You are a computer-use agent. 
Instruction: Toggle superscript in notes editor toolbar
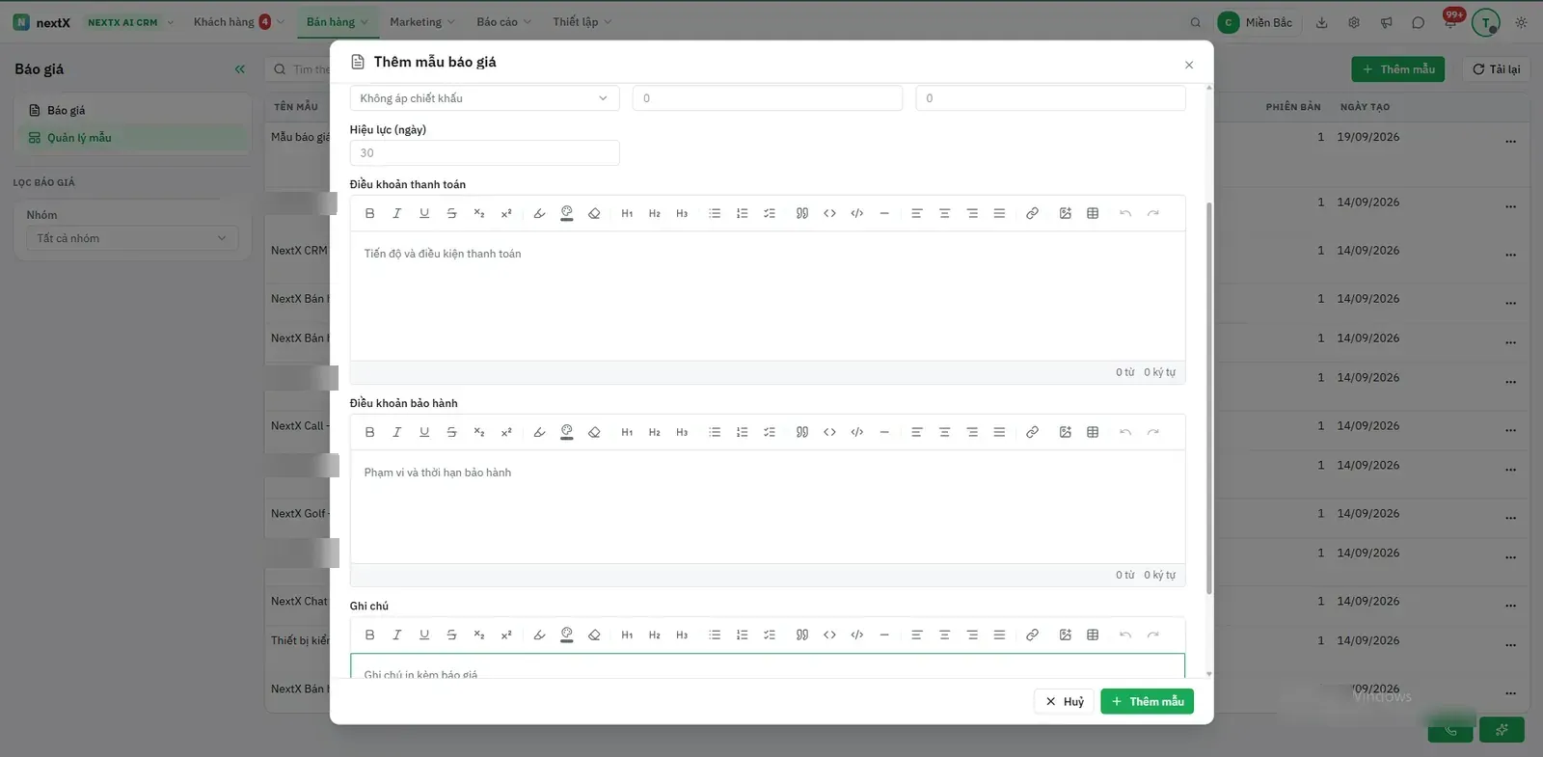click(x=506, y=635)
